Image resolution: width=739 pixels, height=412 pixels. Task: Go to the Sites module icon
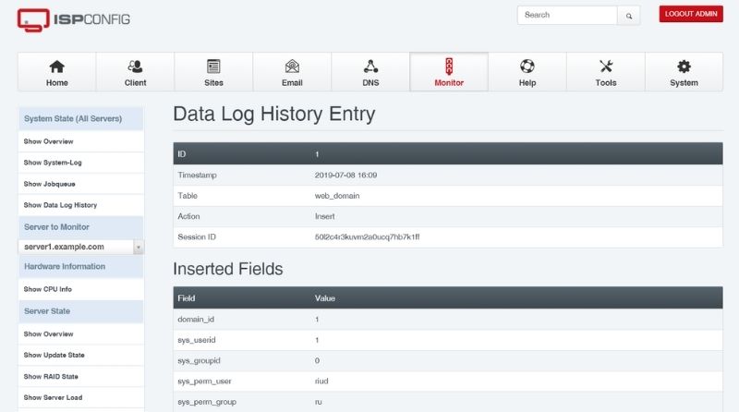tap(213, 67)
